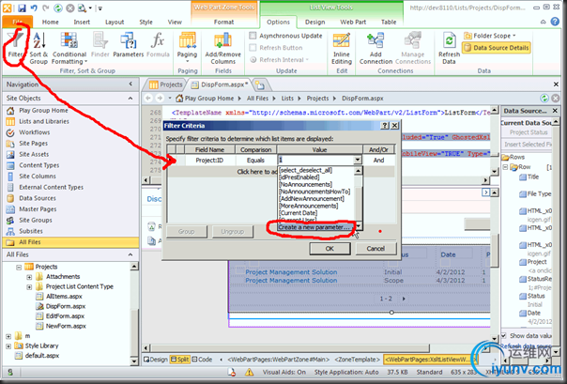Click the WebPartPages:XsltListViewW tag selector
Viewport: 567px width, 384px height.
pyautogui.click(x=430, y=360)
